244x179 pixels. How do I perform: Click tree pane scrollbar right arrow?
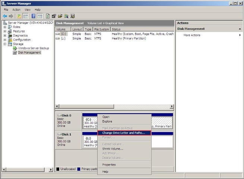[51, 170]
